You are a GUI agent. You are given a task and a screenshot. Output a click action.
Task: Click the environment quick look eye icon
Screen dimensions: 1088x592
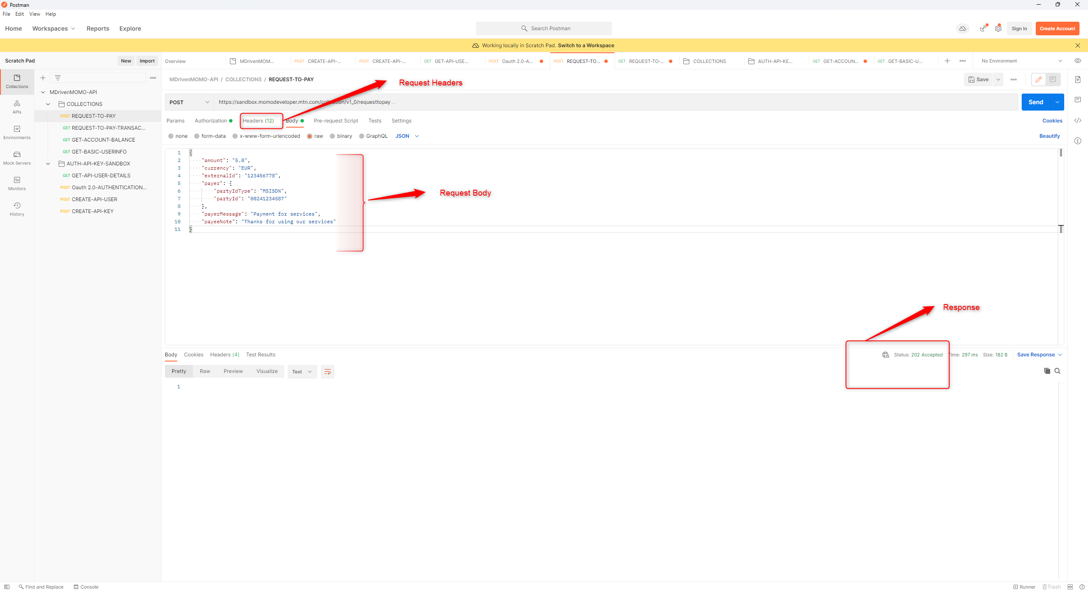[1077, 61]
